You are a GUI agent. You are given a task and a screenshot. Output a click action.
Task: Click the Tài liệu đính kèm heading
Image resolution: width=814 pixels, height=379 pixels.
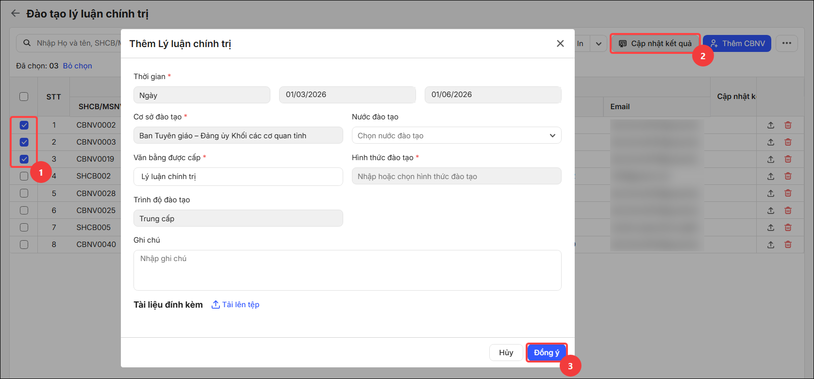coord(168,305)
